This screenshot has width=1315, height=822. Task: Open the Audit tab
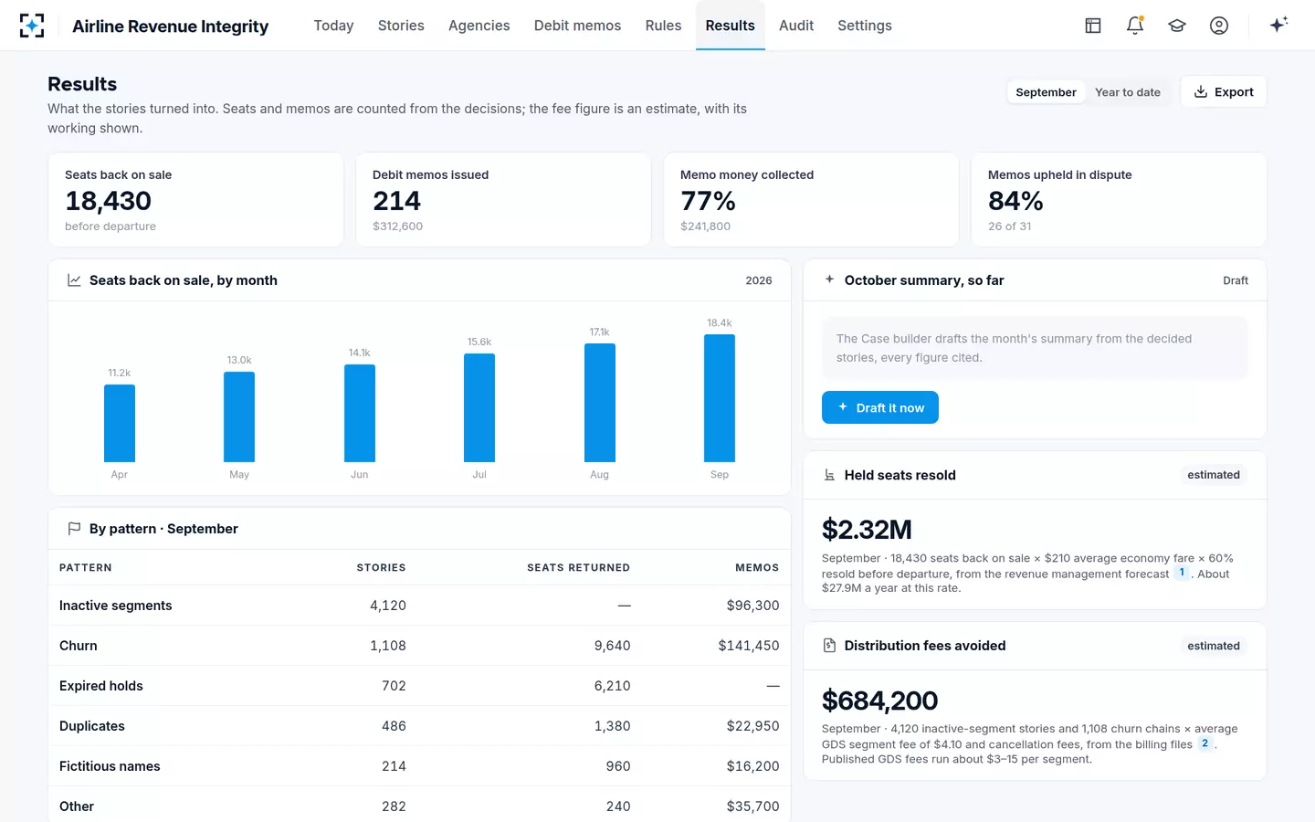(x=796, y=26)
